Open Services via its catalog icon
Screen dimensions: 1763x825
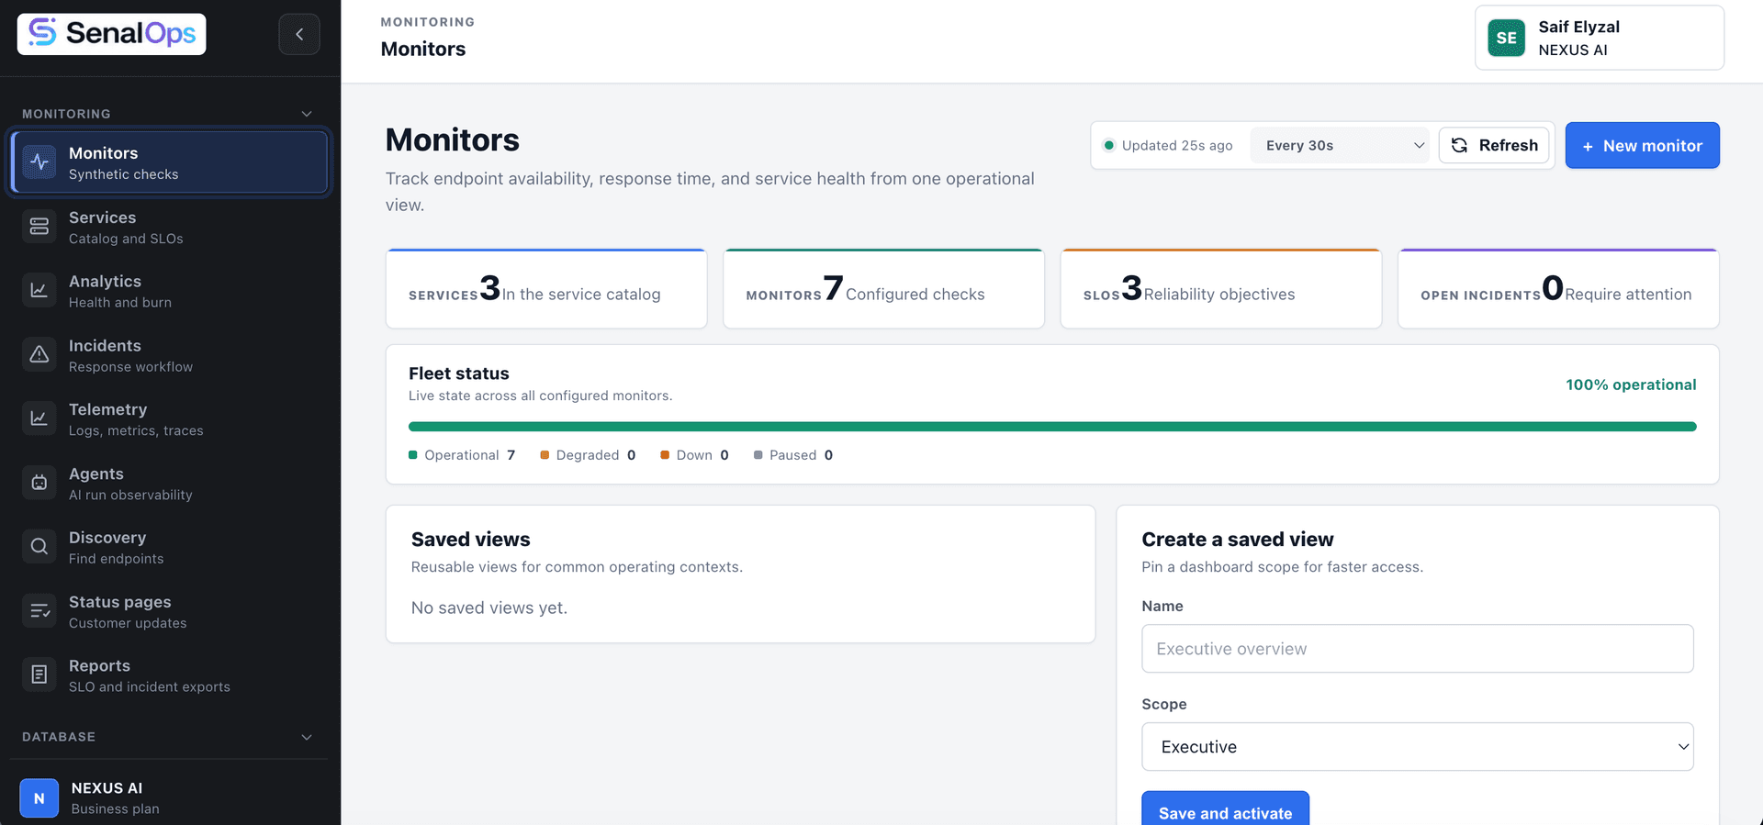[x=39, y=227]
